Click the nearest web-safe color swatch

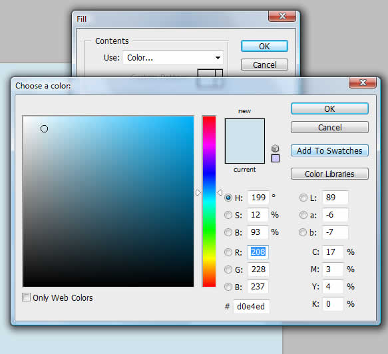click(x=276, y=158)
